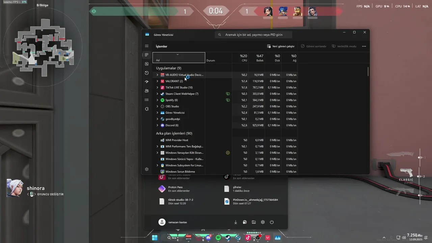The height and width of the screenshot is (243, 432).
Task: Expand the VB-AUDIO Virtual Audio Device process group
Action: click(x=157, y=75)
